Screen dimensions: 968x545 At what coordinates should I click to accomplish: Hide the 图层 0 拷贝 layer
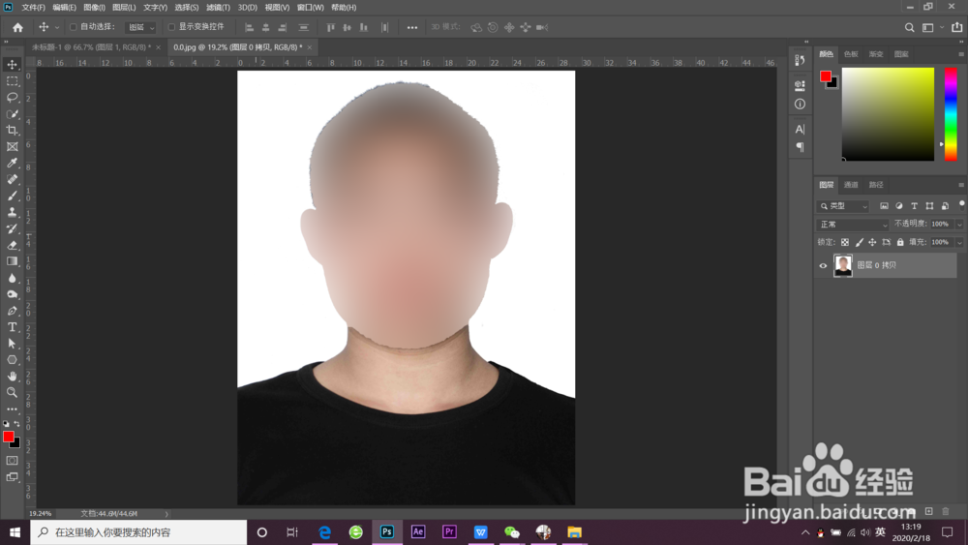pos(823,265)
